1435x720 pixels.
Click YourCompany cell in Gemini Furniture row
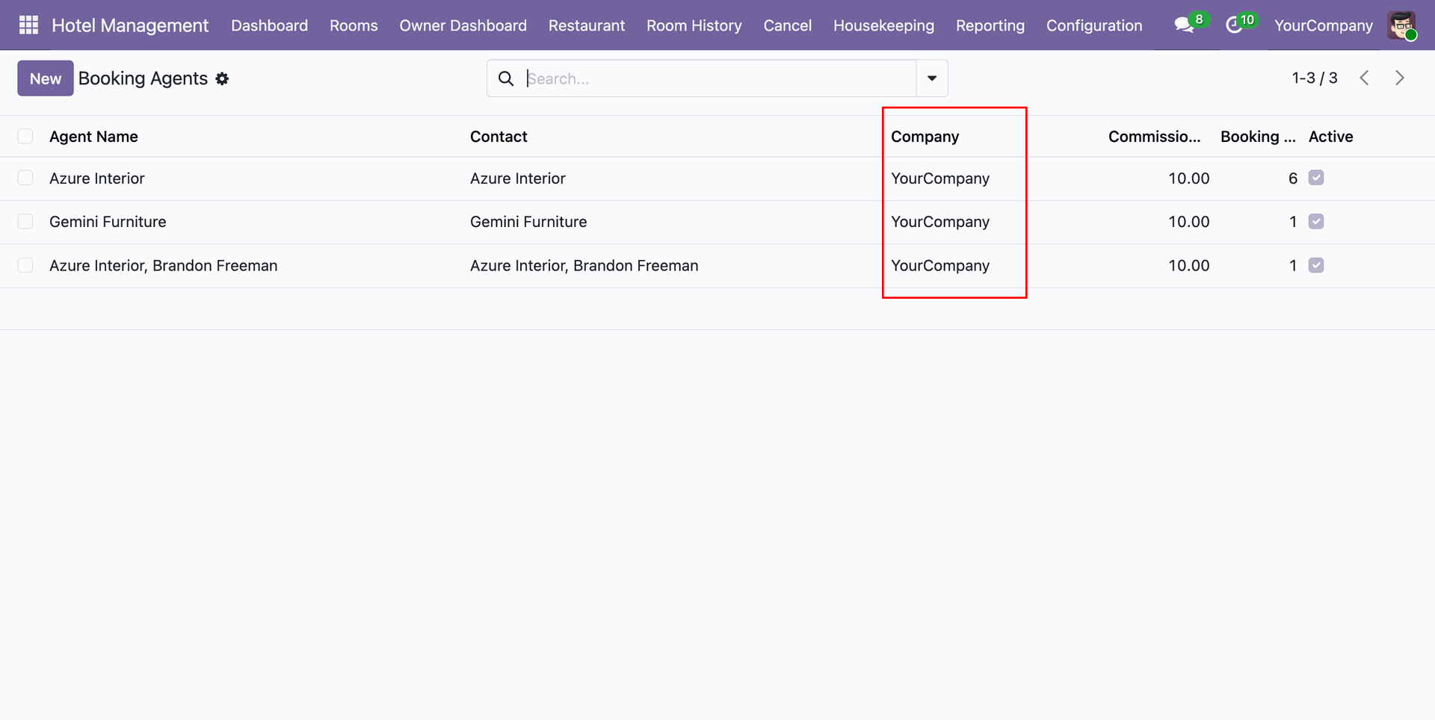point(940,222)
